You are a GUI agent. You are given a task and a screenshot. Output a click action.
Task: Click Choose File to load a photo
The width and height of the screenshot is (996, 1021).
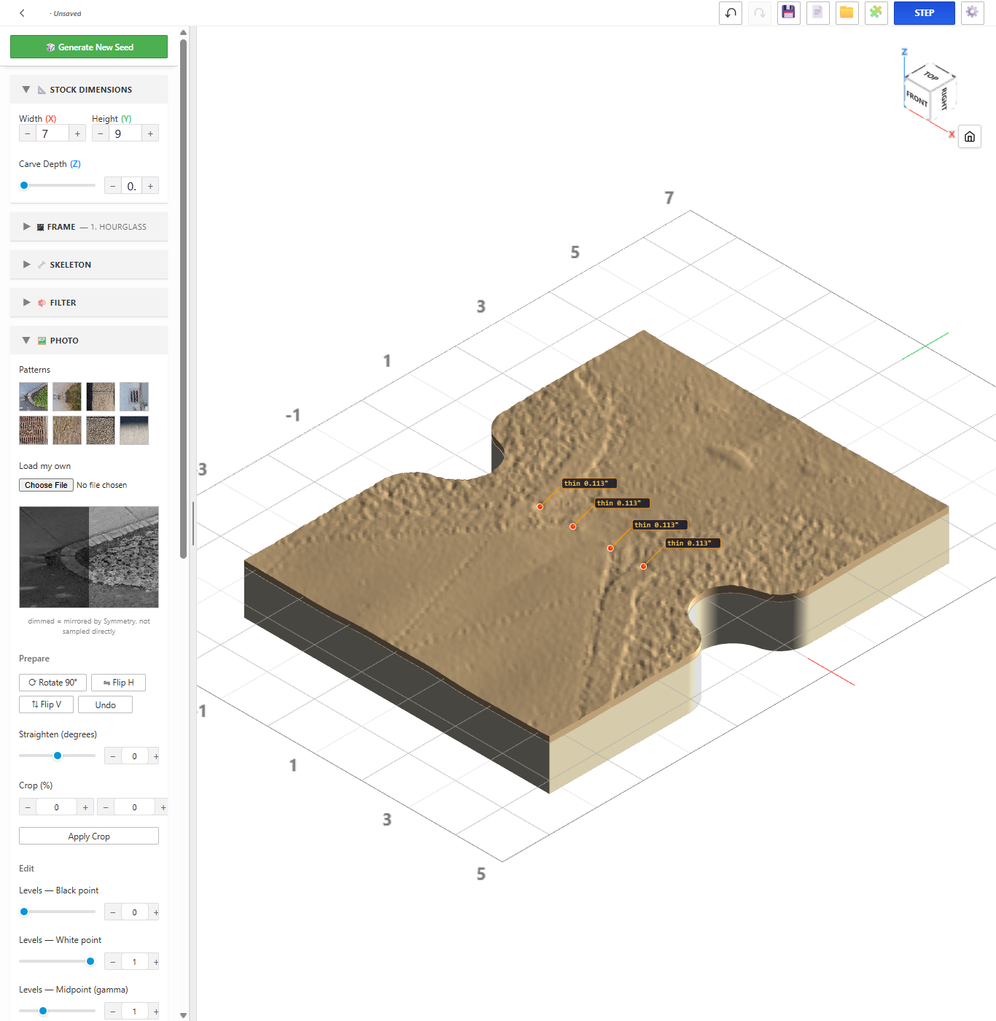[x=46, y=485]
